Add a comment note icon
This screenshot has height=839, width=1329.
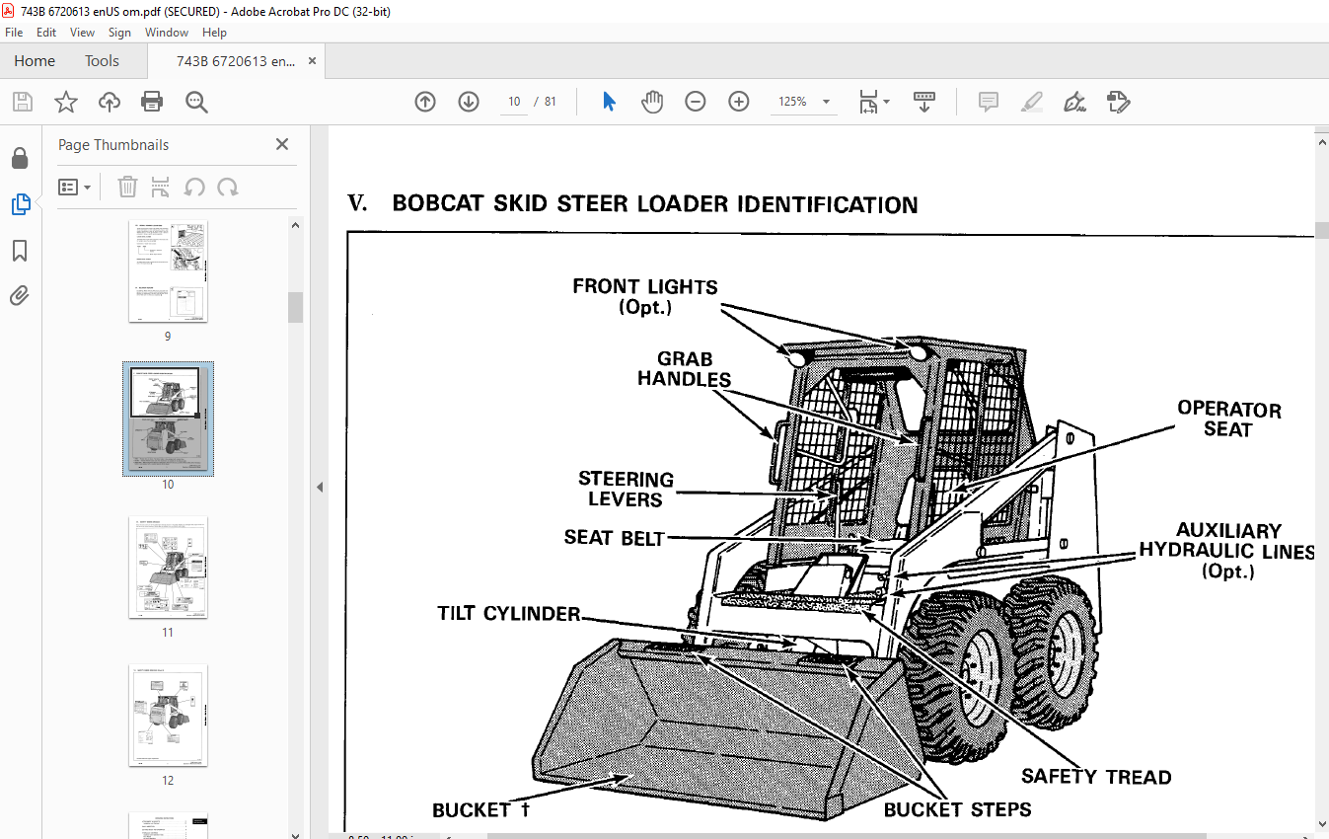tap(988, 102)
